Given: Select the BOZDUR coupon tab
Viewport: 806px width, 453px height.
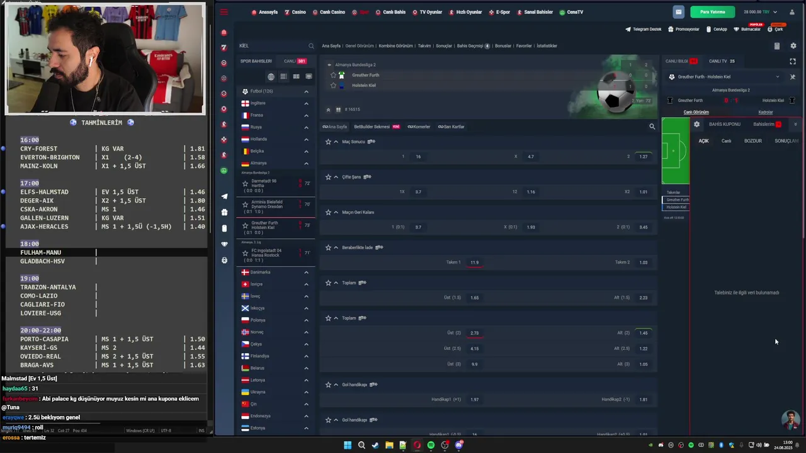Looking at the screenshot, I should [753, 141].
